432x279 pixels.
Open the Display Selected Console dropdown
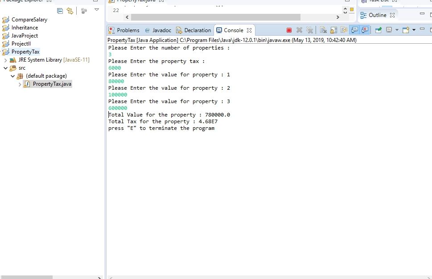[x=397, y=30]
